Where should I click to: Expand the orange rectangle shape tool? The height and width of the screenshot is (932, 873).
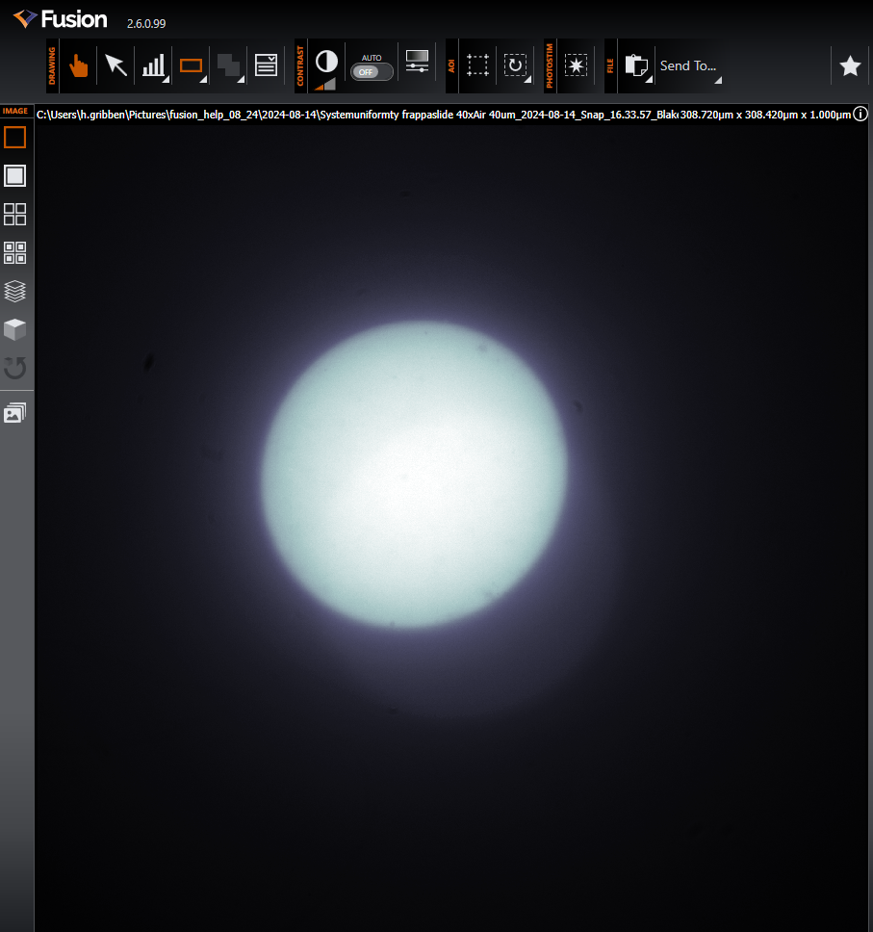coord(192,65)
